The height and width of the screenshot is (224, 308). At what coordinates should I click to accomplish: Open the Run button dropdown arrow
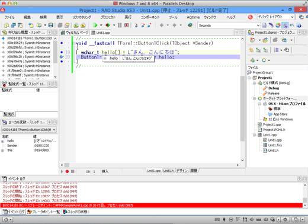pyautogui.click(x=101, y=25)
